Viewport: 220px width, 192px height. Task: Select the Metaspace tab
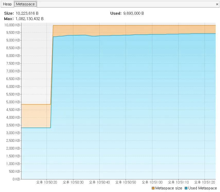pos(25,4)
